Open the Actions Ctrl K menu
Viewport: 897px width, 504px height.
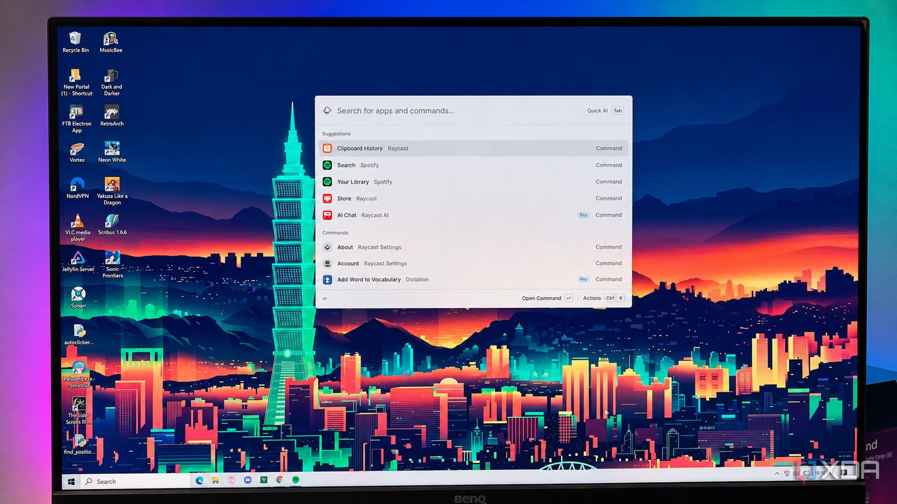point(603,298)
